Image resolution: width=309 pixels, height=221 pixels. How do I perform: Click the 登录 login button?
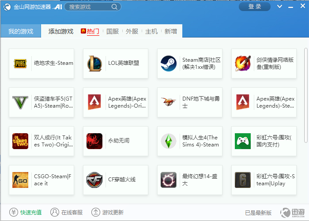click(255, 7)
